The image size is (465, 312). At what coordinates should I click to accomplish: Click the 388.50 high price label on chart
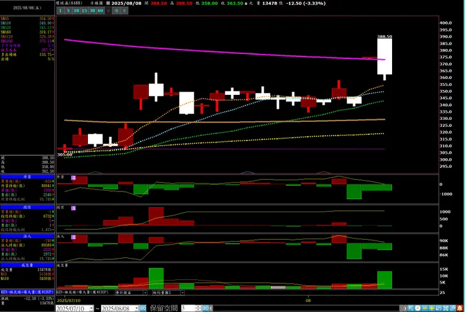tap(385, 36)
